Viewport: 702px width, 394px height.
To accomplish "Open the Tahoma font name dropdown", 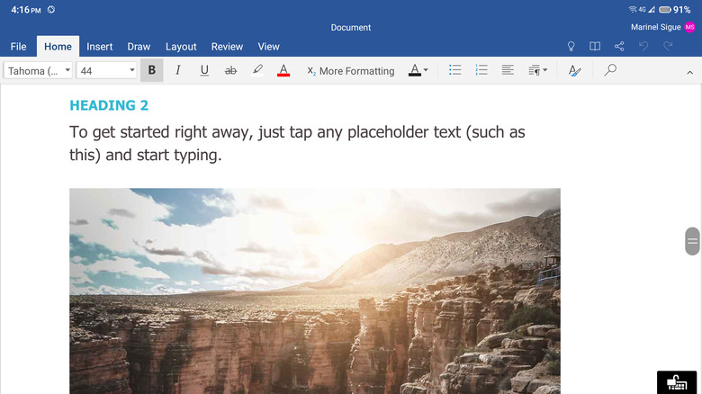I will pos(40,70).
